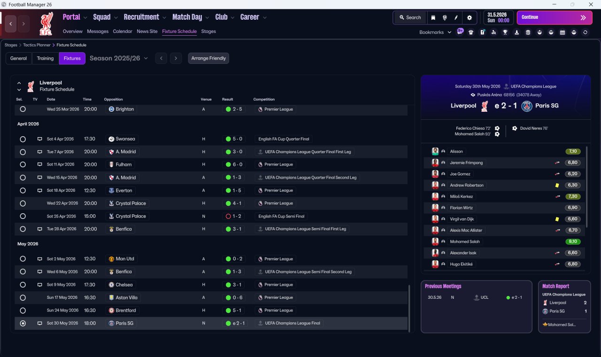
Task: Click the TV icon on Swansea fixture row
Action: pyautogui.click(x=40, y=139)
